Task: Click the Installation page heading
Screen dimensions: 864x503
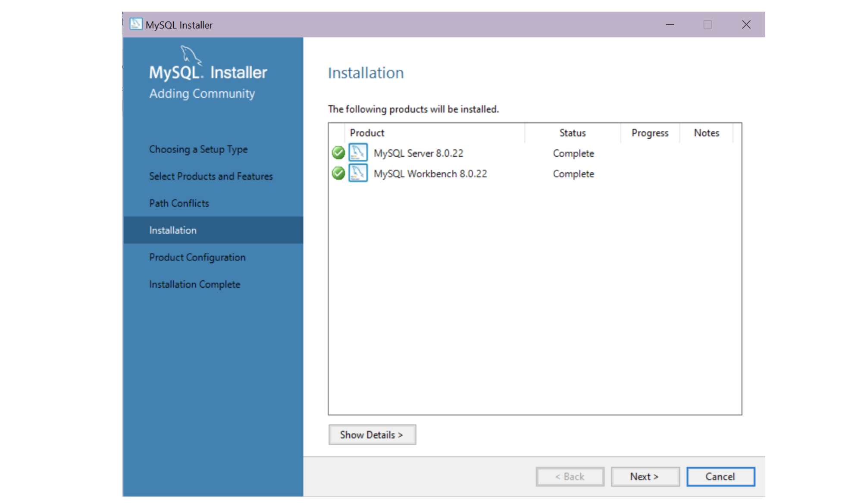Action: point(366,73)
